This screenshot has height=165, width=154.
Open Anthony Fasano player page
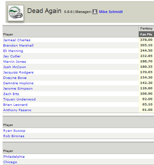click(17, 110)
